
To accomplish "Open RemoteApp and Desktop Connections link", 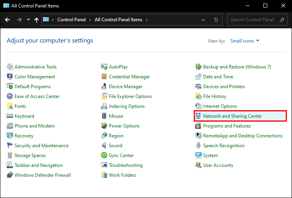I will coord(243,136).
